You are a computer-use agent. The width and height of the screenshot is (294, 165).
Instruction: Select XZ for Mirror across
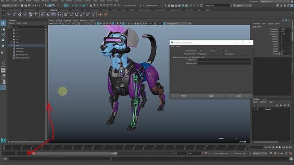click(224, 51)
